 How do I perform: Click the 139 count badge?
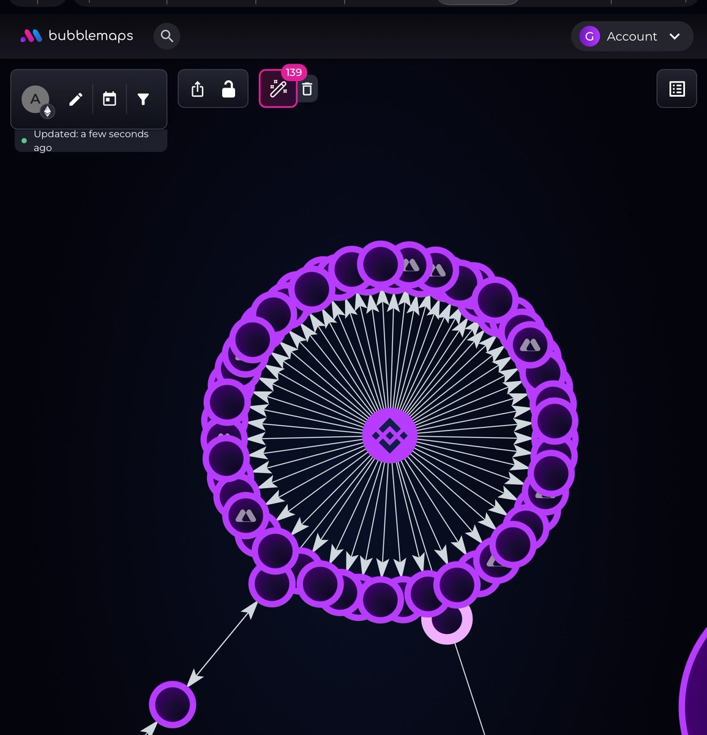pos(294,72)
